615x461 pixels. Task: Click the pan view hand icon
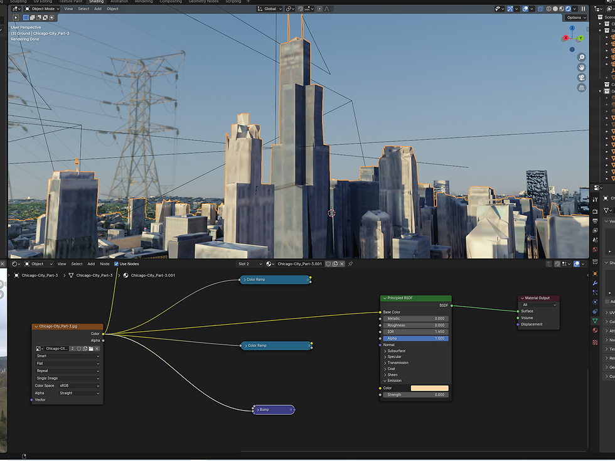pos(582,67)
